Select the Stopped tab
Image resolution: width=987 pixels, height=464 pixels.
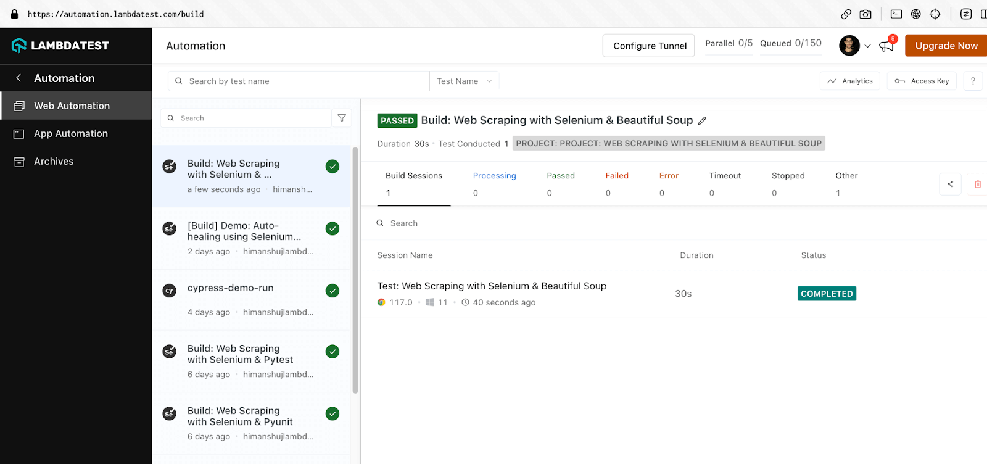788,184
